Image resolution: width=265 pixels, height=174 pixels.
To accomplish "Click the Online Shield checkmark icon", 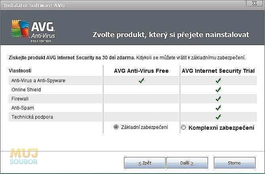I will pyautogui.click(x=218, y=89).
